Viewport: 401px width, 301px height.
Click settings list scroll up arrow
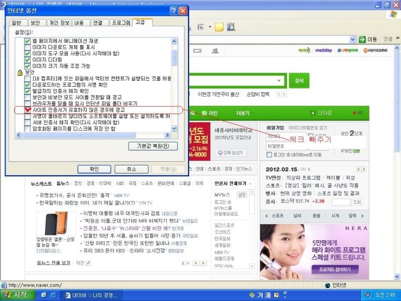tap(174, 41)
